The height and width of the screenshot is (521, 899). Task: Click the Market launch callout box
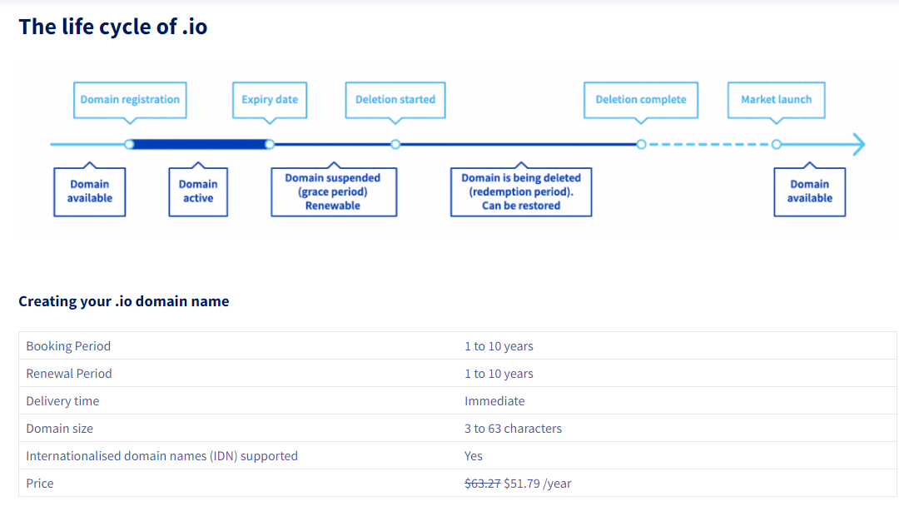click(x=777, y=100)
